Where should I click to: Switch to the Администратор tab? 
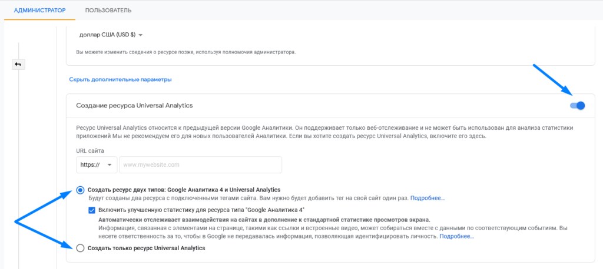click(39, 11)
